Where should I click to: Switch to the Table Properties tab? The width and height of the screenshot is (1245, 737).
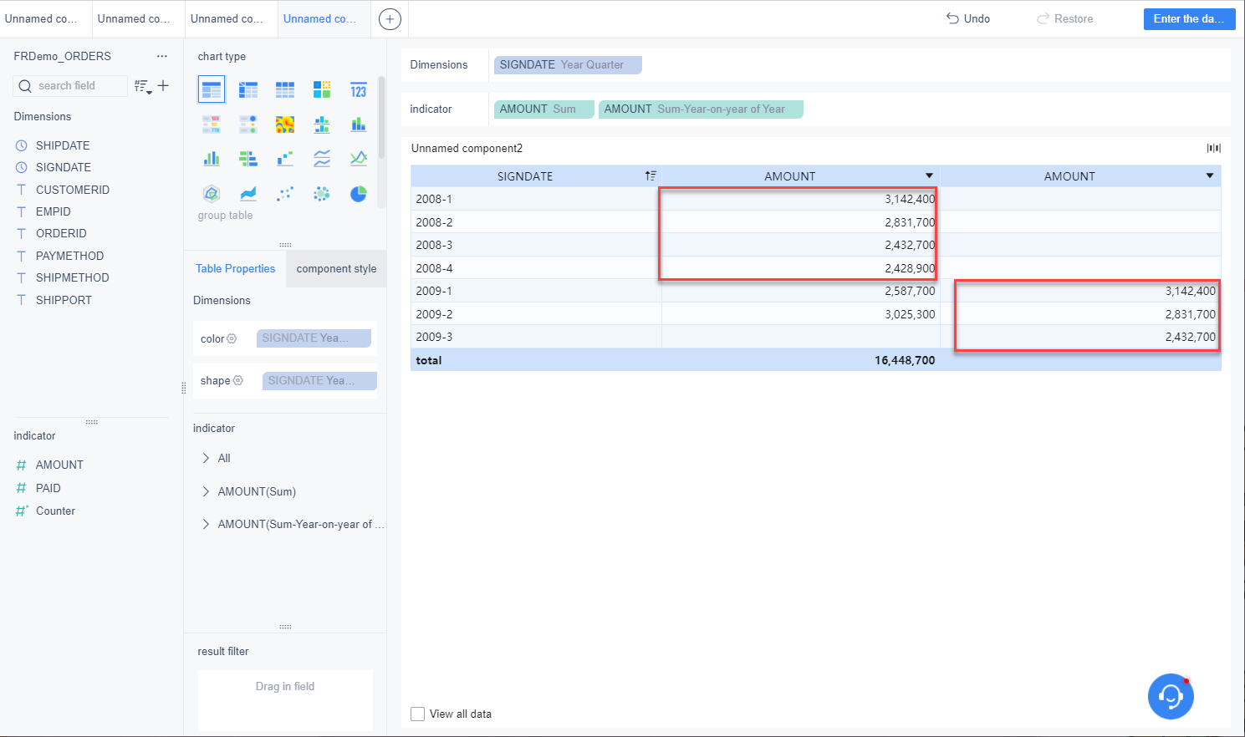[236, 269]
